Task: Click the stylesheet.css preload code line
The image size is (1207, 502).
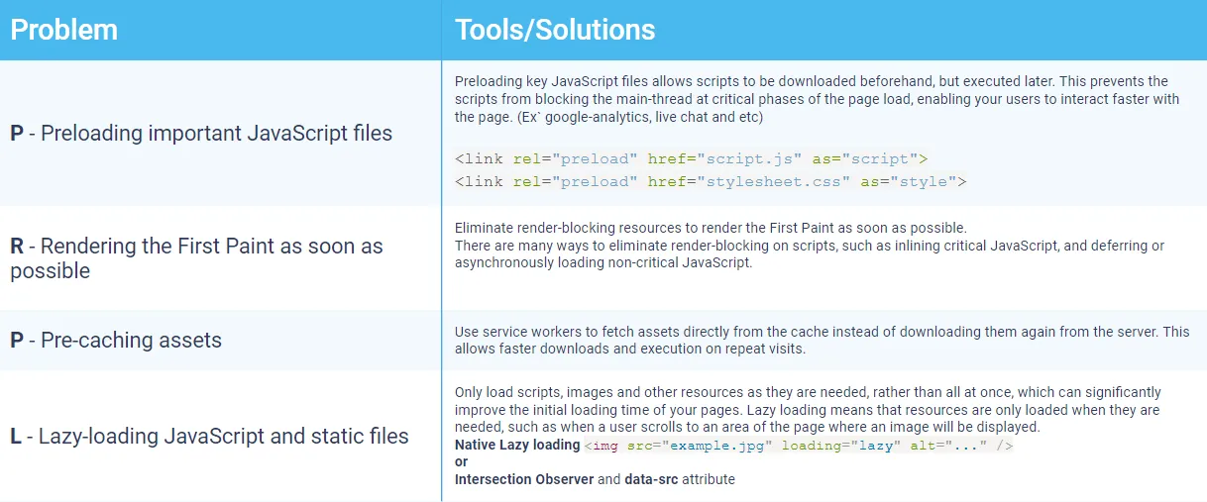Action: click(711, 181)
